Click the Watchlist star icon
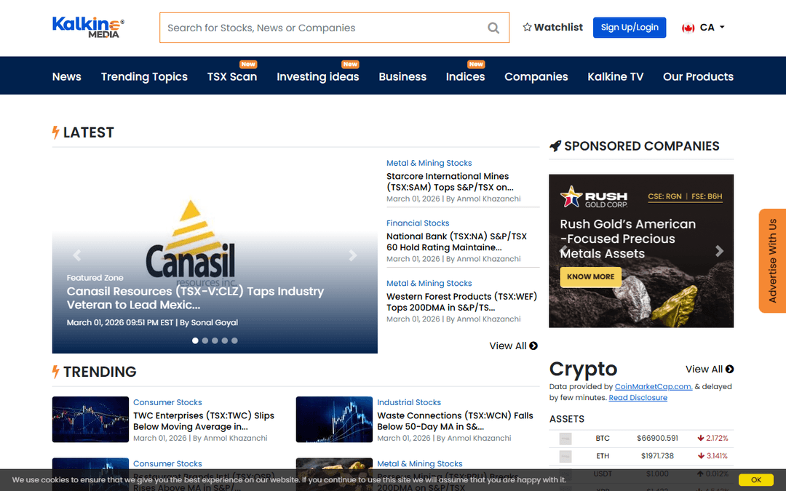 point(527,27)
